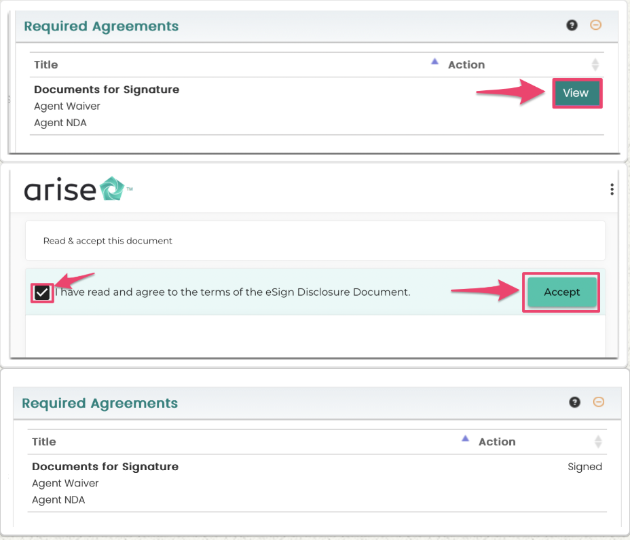
Task: Collapse the Required Agreements panel showing Signed status
Action: click(x=599, y=402)
